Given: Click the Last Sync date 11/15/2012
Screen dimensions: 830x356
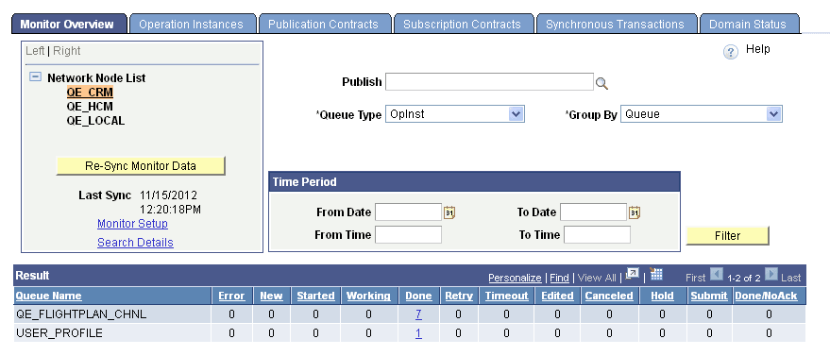Looking at the screenshot, I should [x=168, y=195].
